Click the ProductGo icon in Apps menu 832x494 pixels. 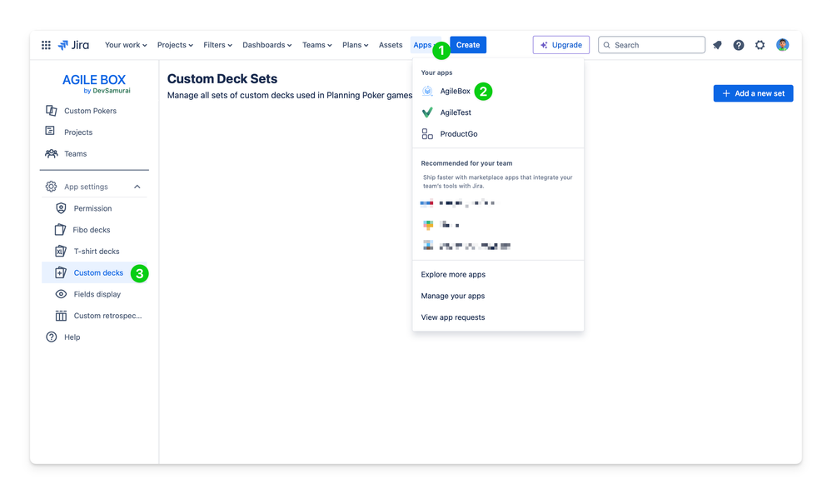pyautogui.click(x=427, y=134)
